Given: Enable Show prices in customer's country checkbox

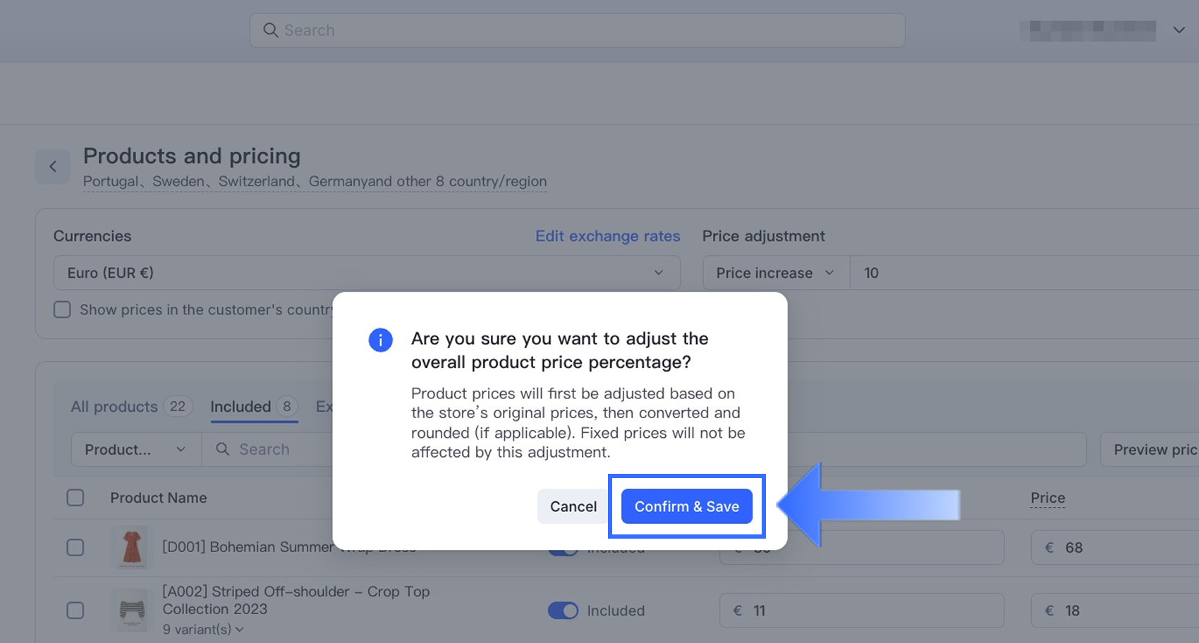Looking at the screenshot, I should coord(63,310).
